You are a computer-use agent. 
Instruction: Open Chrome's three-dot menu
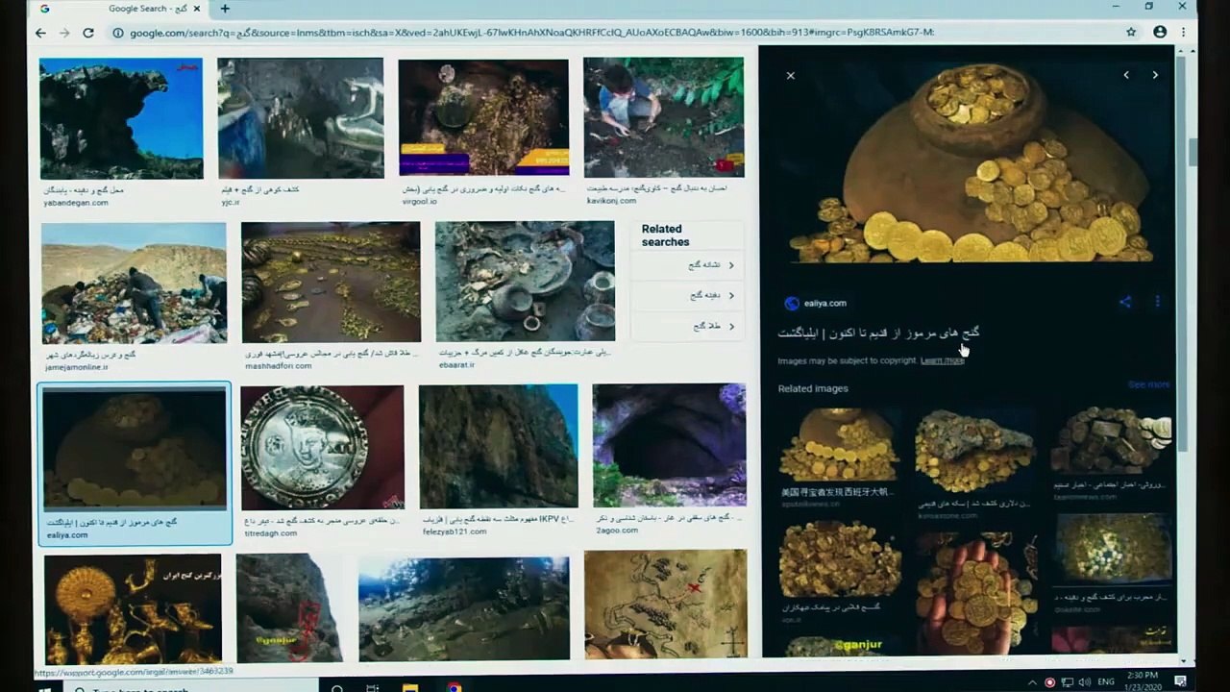[x=1182, y=32]
